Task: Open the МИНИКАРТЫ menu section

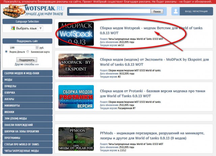Action: click(x=27, y=105)
